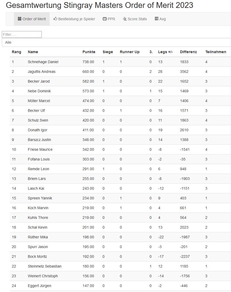Click on player name Remde Leon
This screenshot has width=231, height=292.
click(38, 169)
